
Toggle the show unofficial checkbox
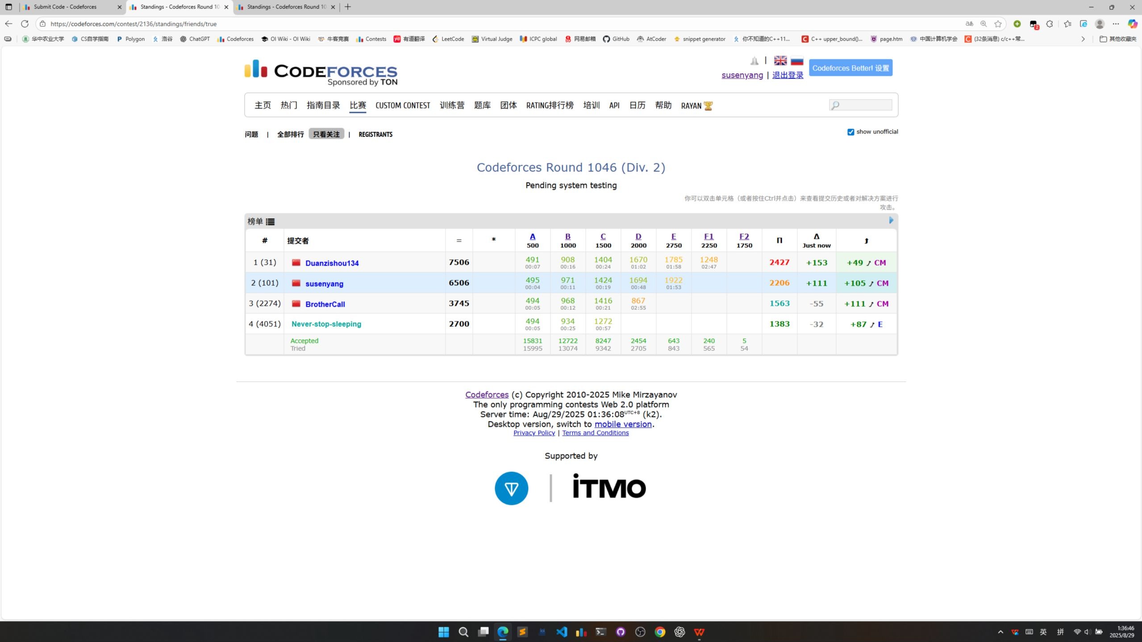[x=850, y=132]
